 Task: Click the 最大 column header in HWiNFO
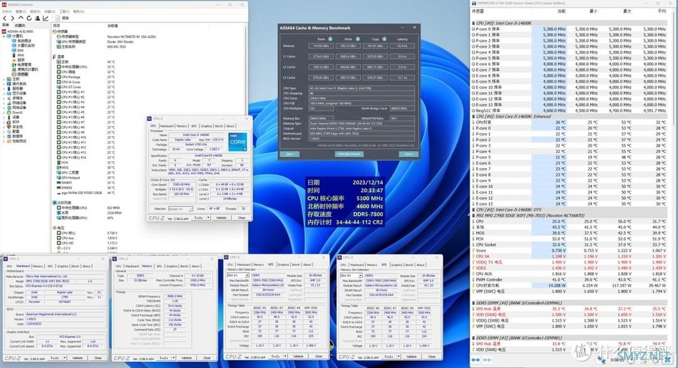[x=627, y=11]
